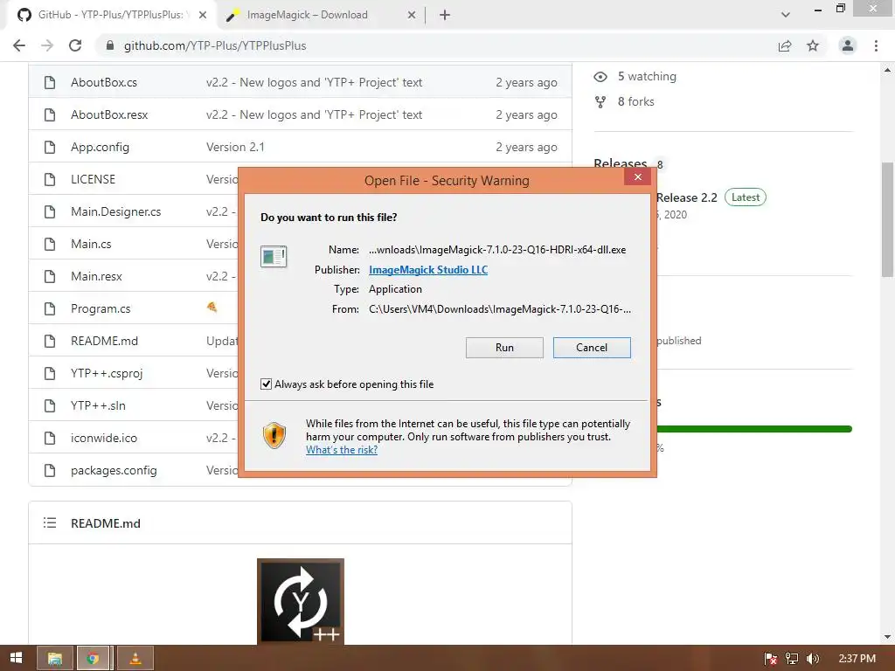Go forward in browser history
The image size is (895, 671).
(47, 45)
